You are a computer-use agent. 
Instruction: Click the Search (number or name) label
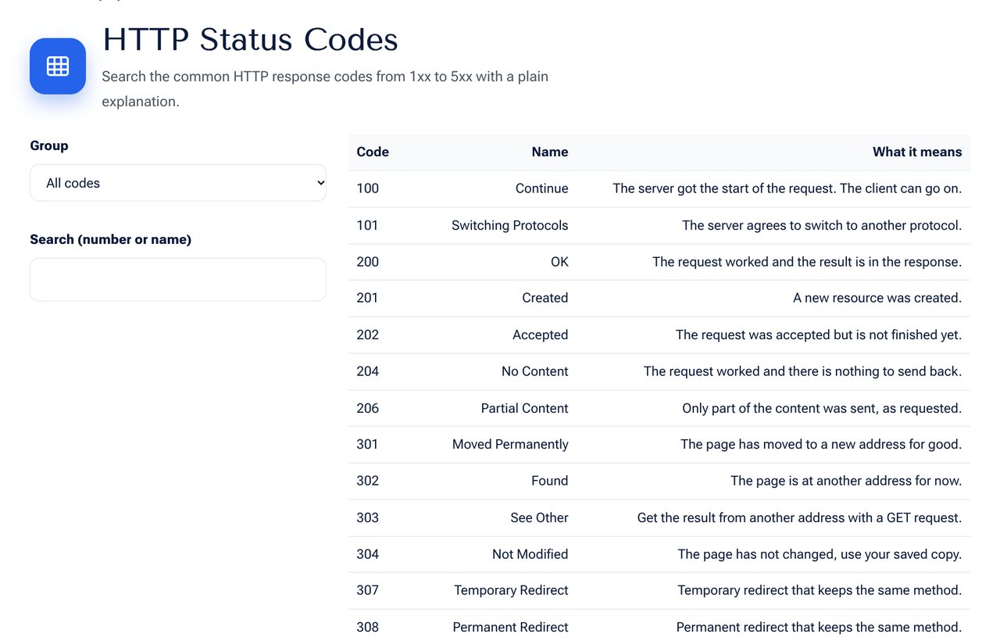[111, 239]
